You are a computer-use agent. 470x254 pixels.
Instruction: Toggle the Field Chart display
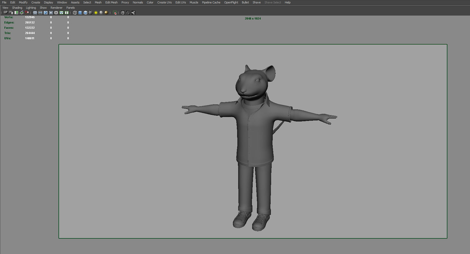pyautogui.click(x=56, y=13)
